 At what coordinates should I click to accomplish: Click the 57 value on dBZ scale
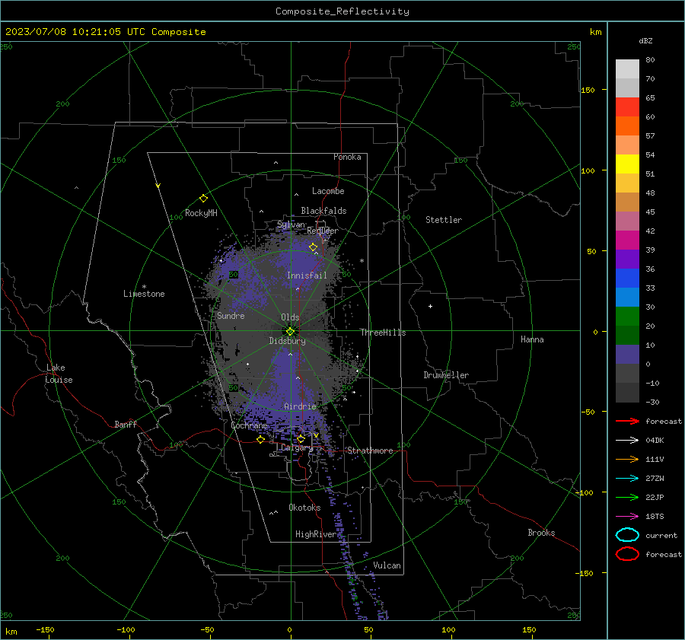click(650, 136)
